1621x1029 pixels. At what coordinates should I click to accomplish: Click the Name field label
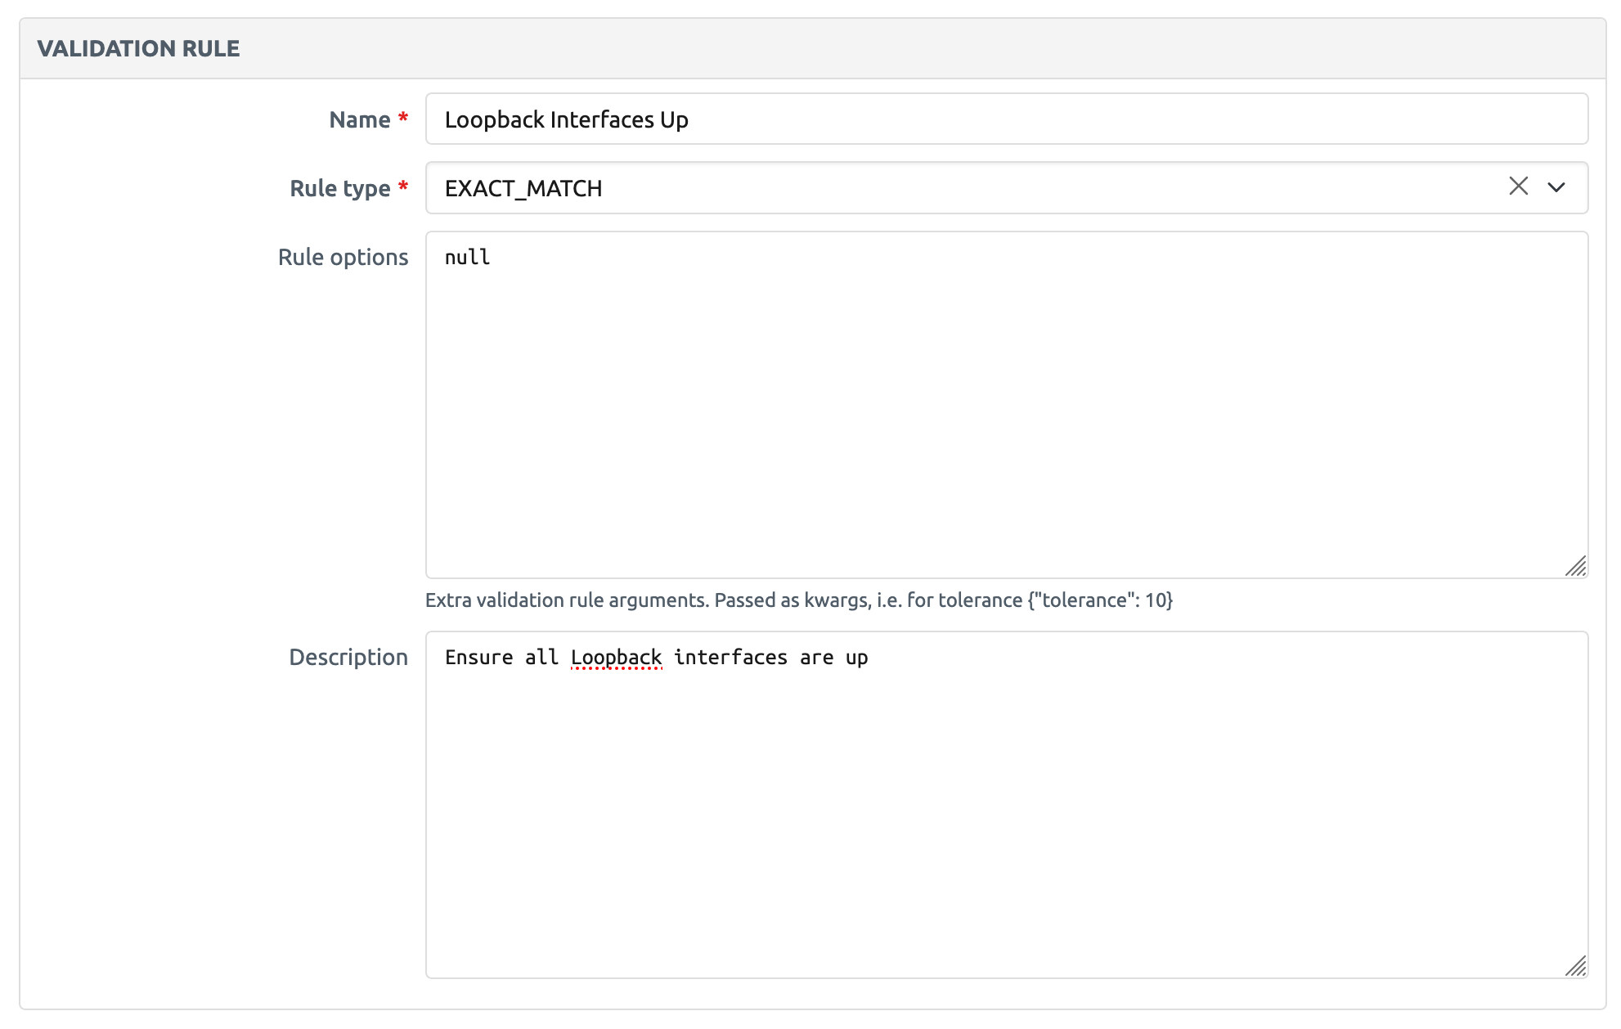359,119
